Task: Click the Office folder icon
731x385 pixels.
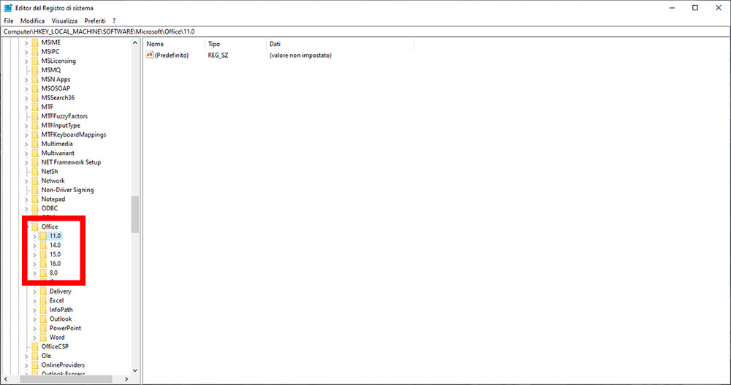Action: click(x=35, y=227)
